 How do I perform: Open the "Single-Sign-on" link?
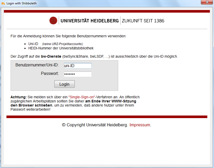coord(82,97)
